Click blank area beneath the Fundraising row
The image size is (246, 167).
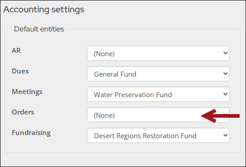point(123,147)
